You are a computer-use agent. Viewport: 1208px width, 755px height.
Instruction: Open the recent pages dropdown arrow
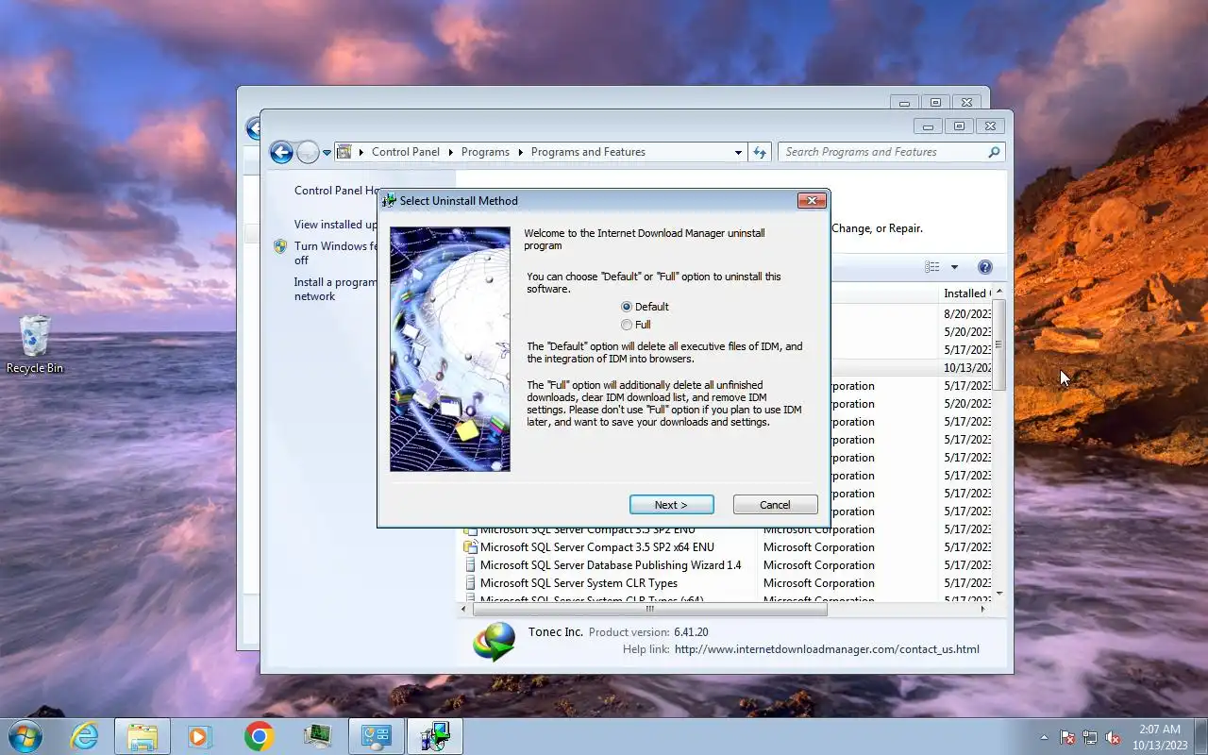(327, 152)
